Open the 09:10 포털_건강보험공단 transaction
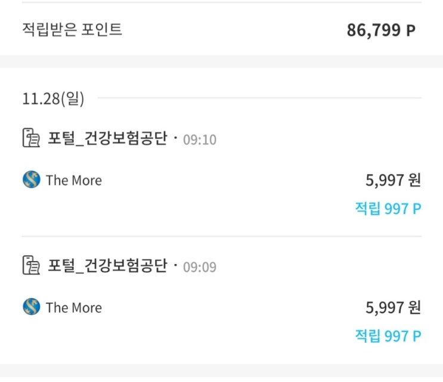Viewport: 443px width, 382px height. (107, 138)
